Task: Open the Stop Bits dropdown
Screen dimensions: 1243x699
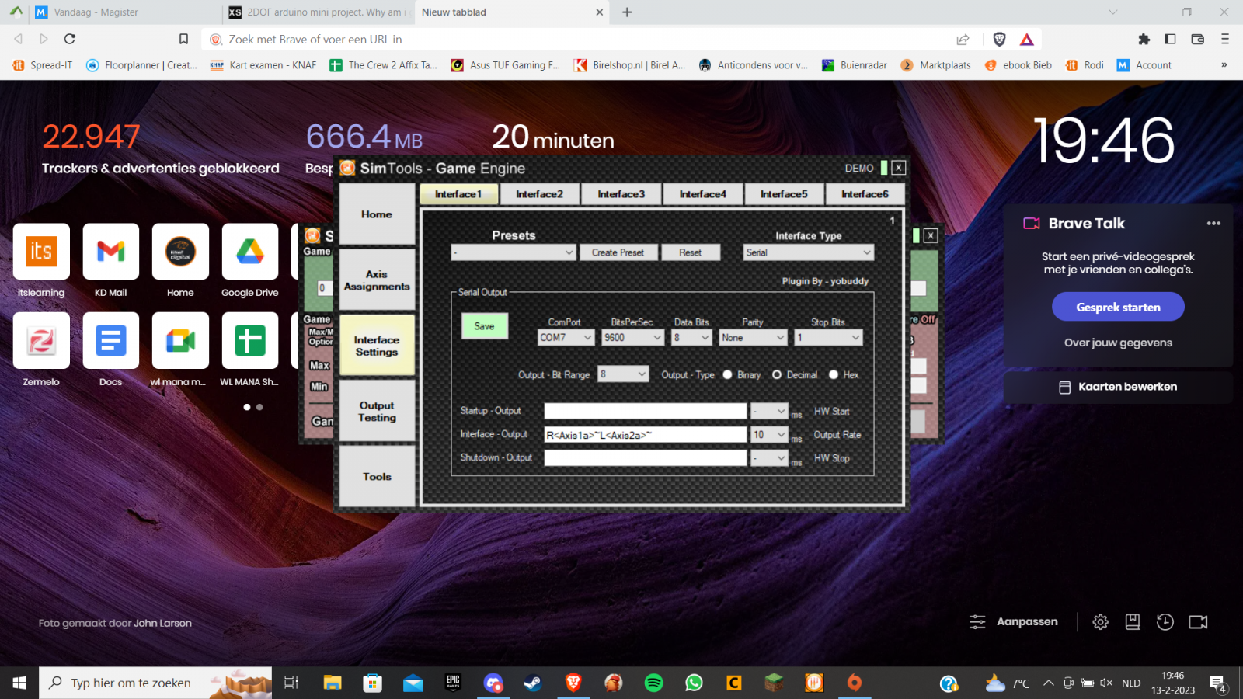Action: tap(828, 337)
